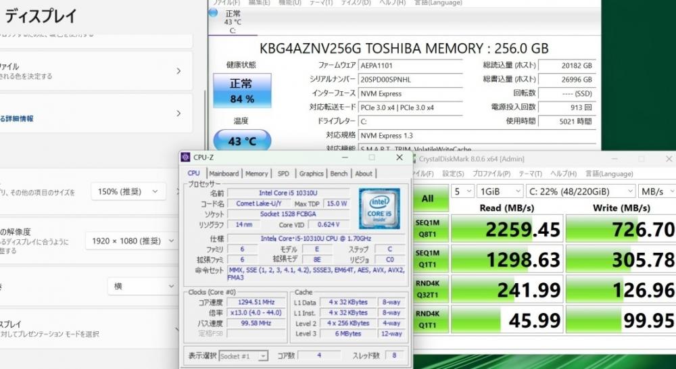Click the SEQ1M Q8T1 write result 726.70
676x369 pixels.
(621, 228)
